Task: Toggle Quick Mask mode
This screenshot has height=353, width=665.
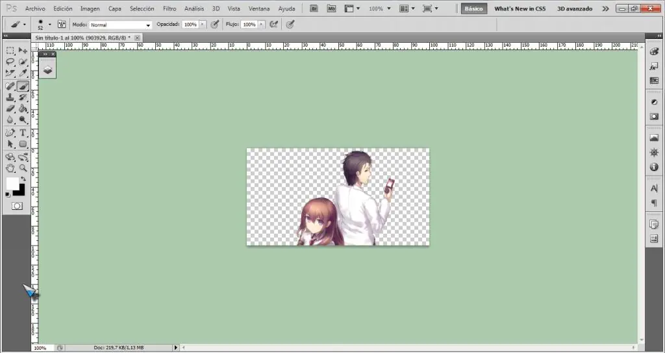Action: [x=17, y=207]
